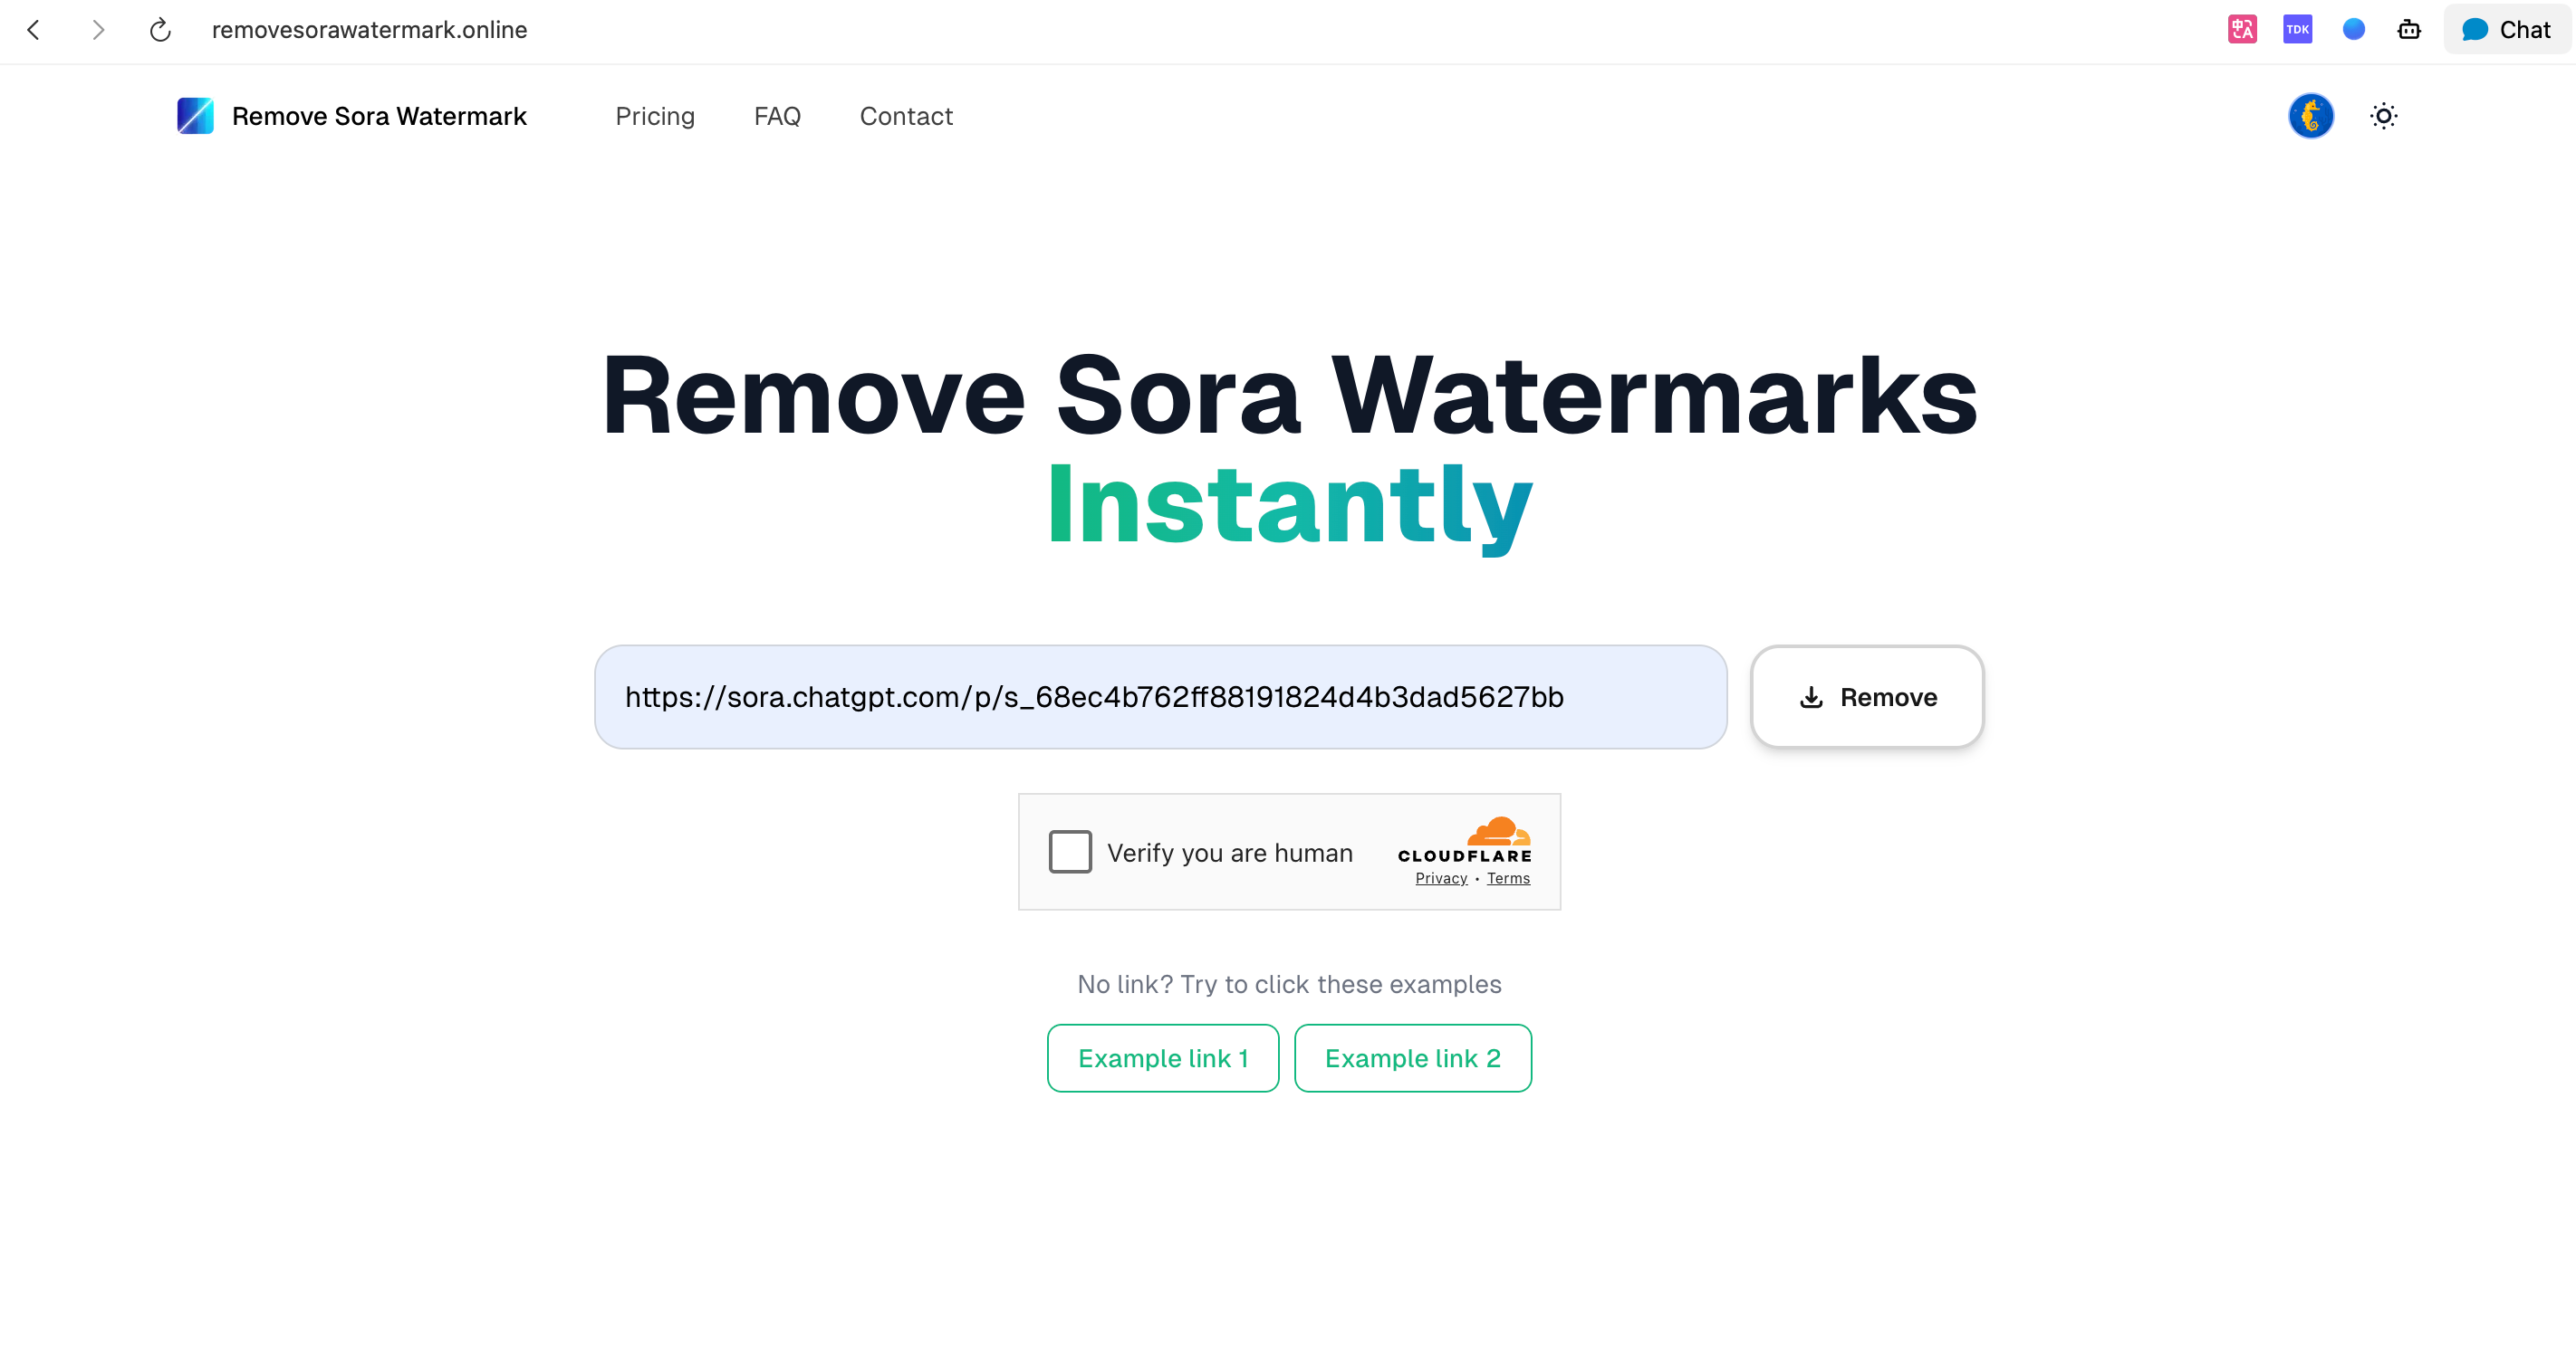The height and width of the screenshot is (1356, 2576).
Task: Click the seahorse user avatar
Action: point(2310,116)
